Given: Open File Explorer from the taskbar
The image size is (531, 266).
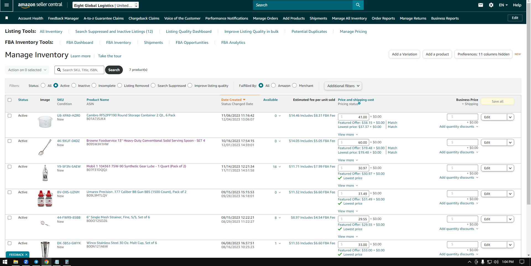Looking at the screenshot, I should tap(16, 262).
